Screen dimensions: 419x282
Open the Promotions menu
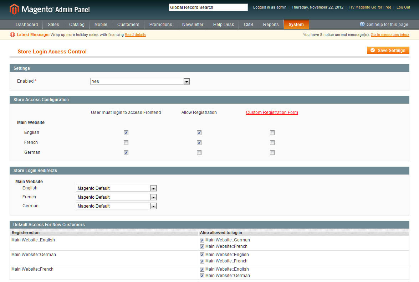(160, 25)
